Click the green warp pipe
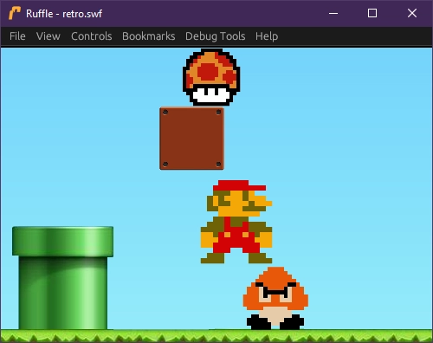The image size is (433, 343). (x=62, y=278)
